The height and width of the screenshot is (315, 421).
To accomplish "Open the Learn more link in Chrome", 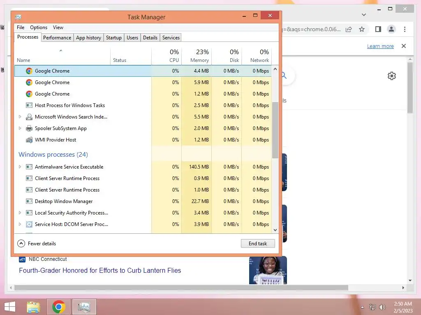I will tap(380, 46).
